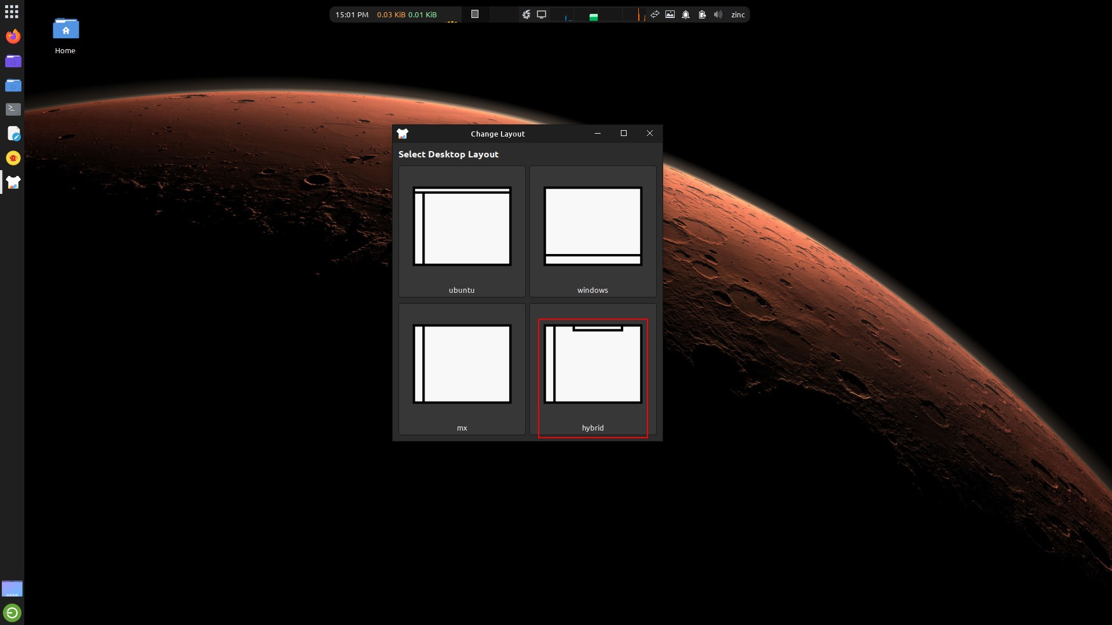Image resolution: width=1112 pixels, height=625 pixels.
Task: Click the green logout icon in the dock
Action: click(12, 612)
